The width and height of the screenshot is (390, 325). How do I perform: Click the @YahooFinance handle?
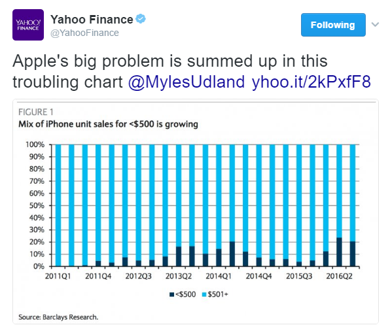coord(84,33)
